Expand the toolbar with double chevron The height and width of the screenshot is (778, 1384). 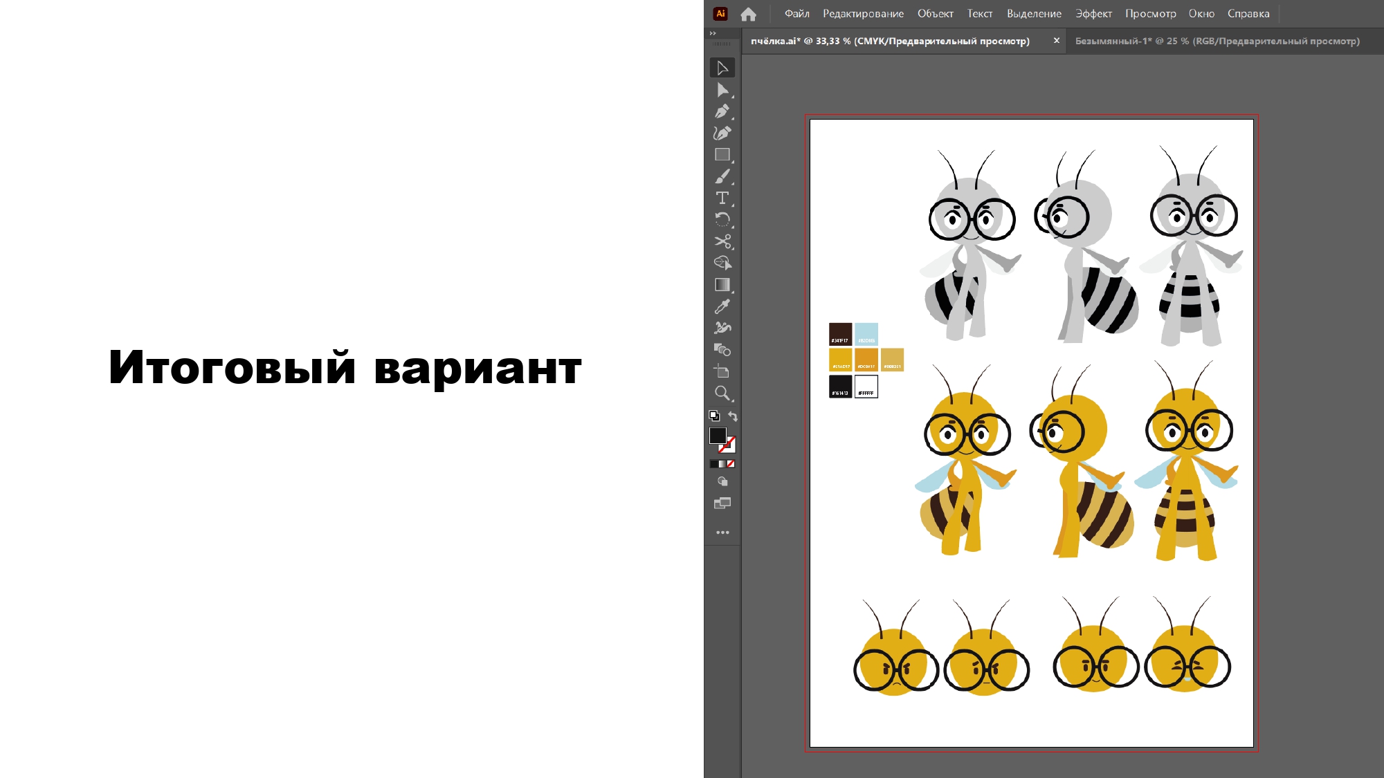[713, 33]
